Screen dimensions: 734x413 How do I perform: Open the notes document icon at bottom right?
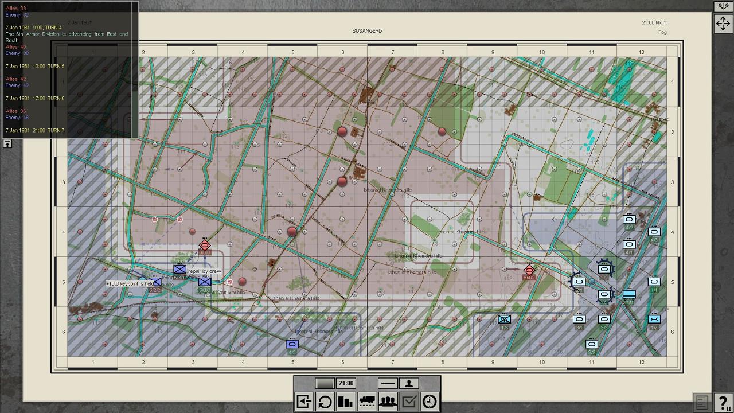pyautogui.click(x=702, y=402)
